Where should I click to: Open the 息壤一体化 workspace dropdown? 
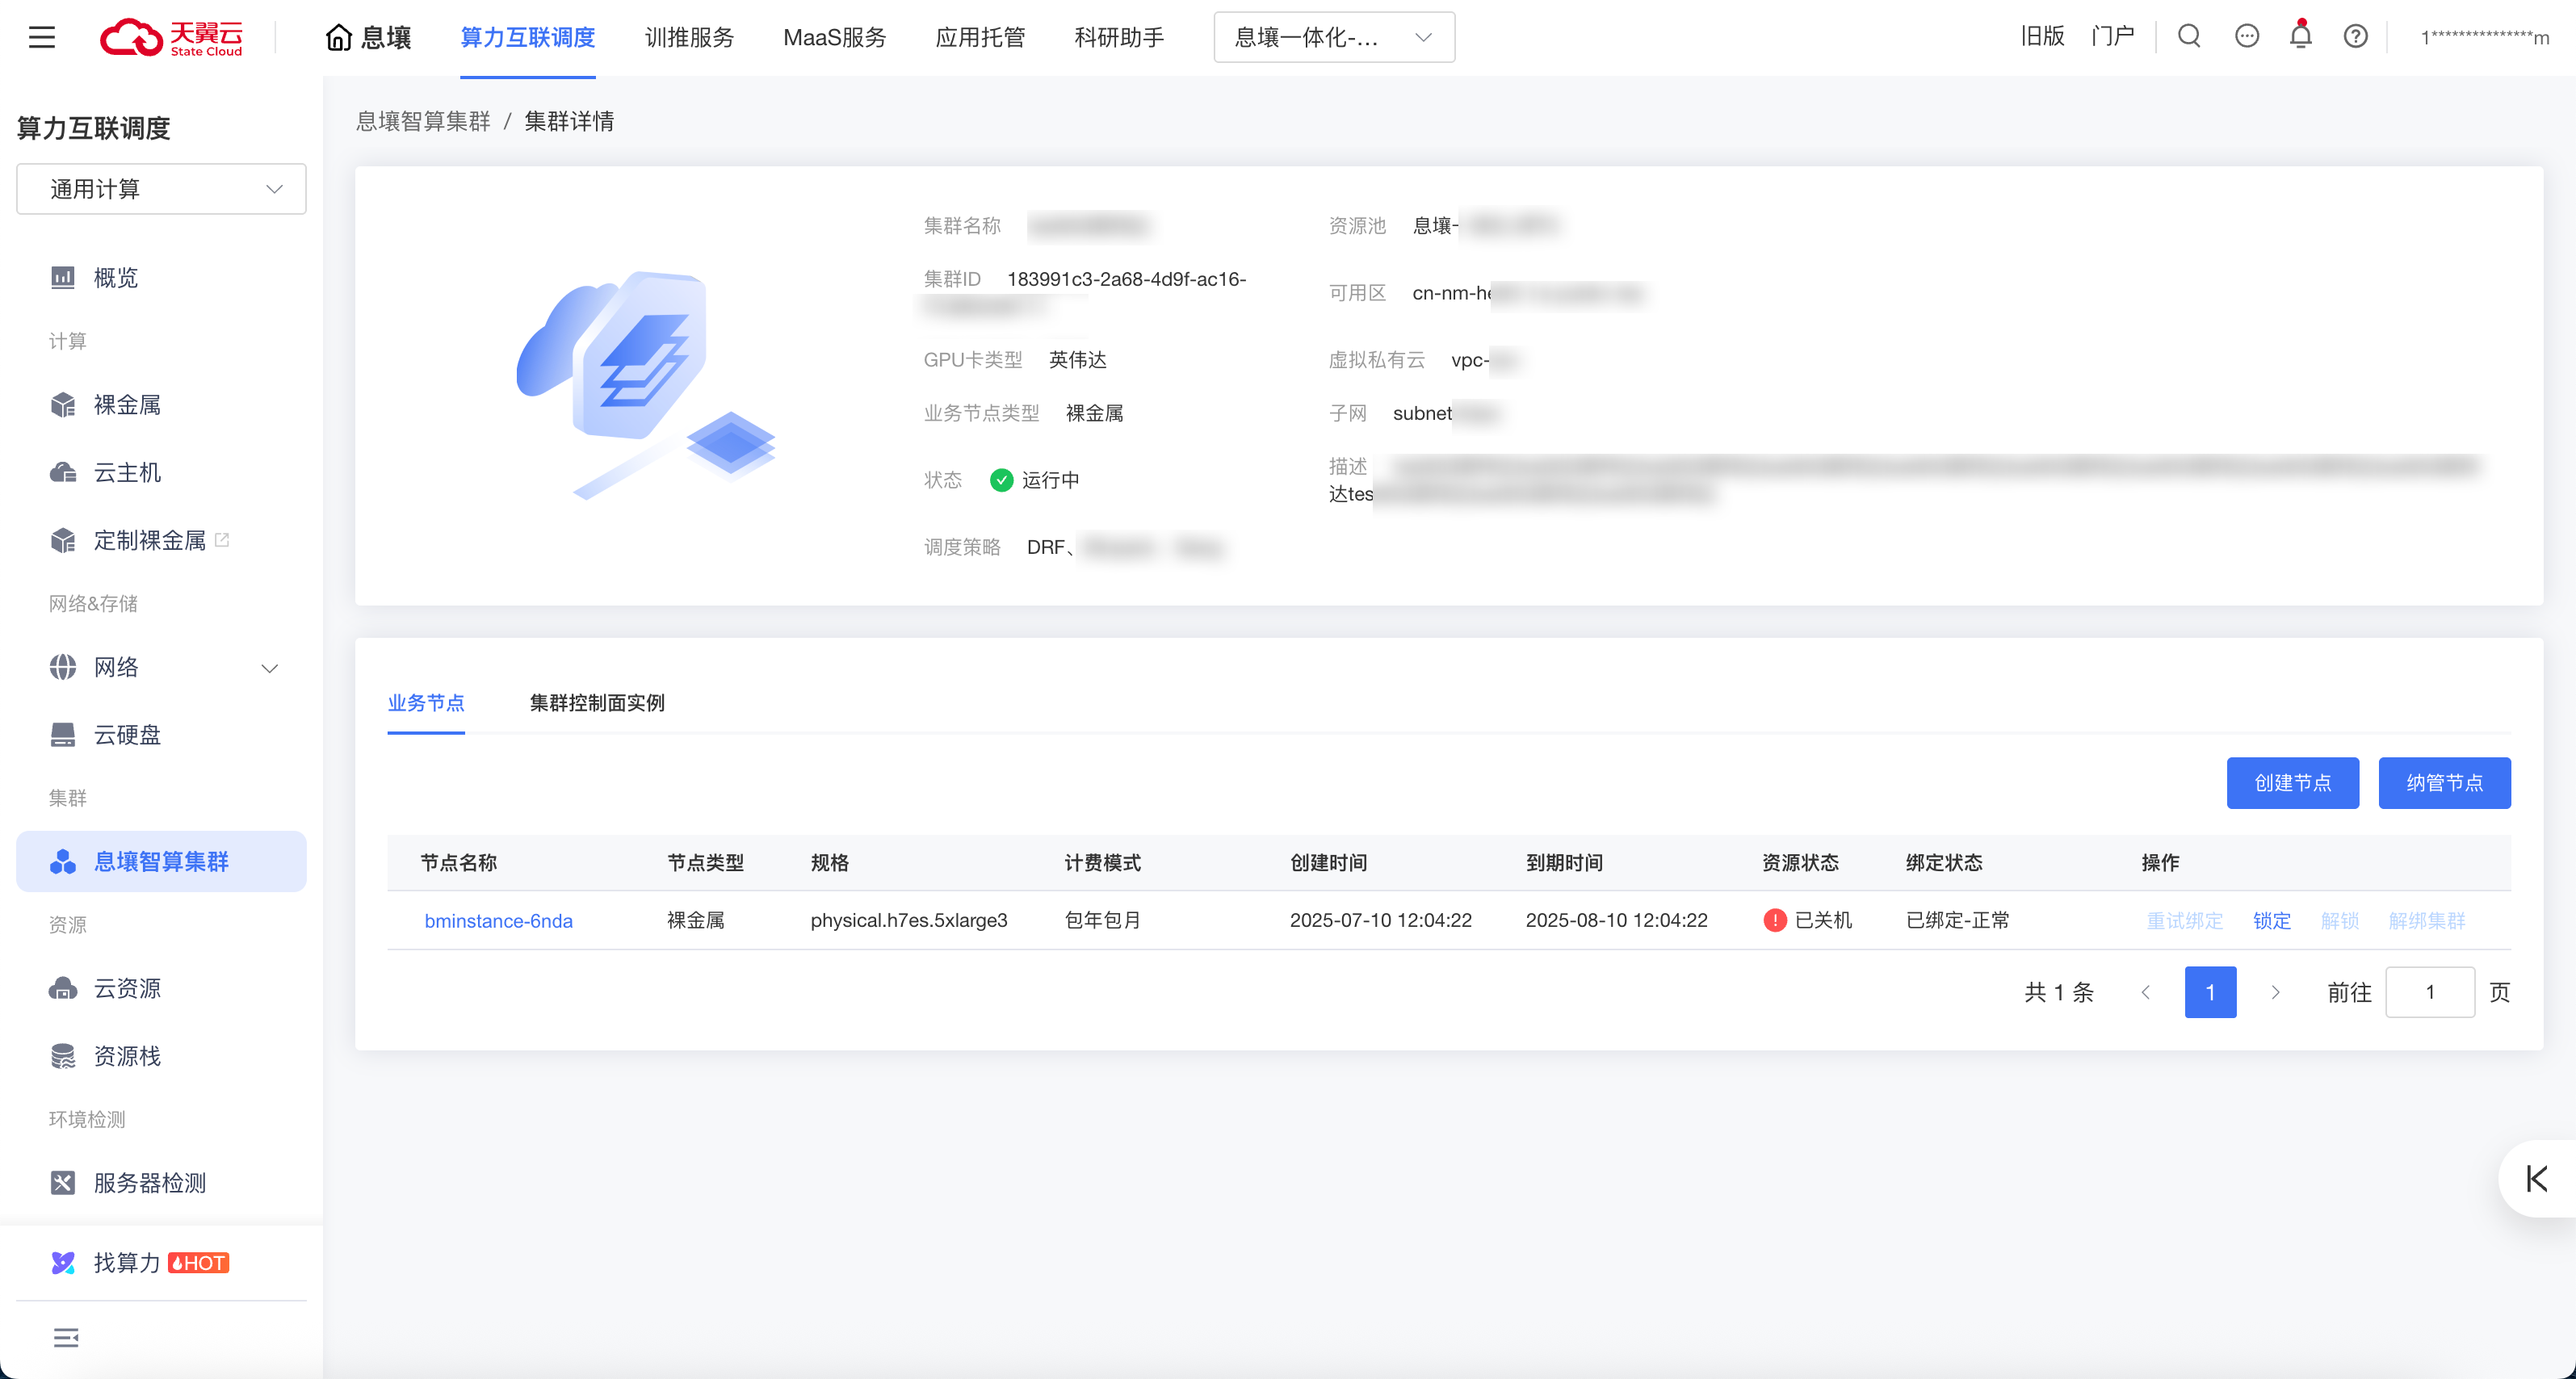point(1333,37)
